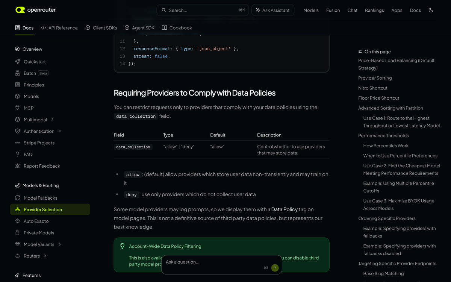Open the Overview compass icon

17,49
